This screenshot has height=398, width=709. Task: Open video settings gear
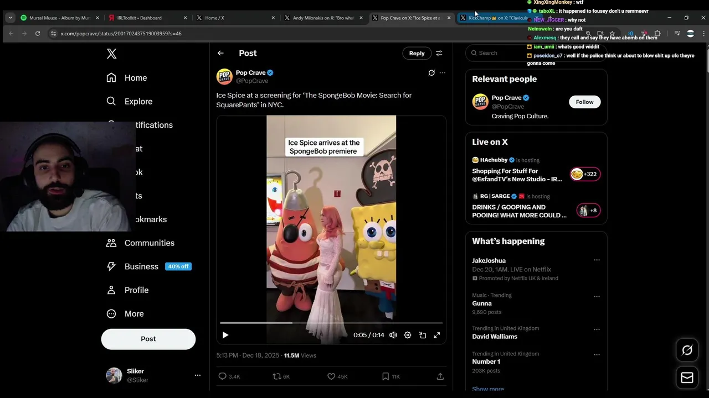[x=408, y=335]
